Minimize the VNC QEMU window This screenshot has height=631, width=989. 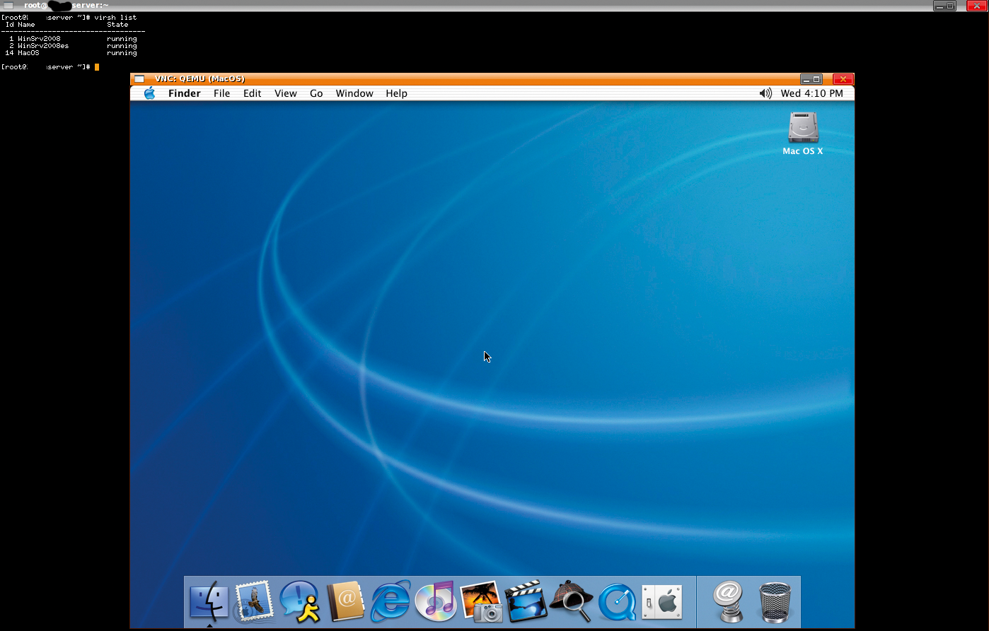coord(806,79)
